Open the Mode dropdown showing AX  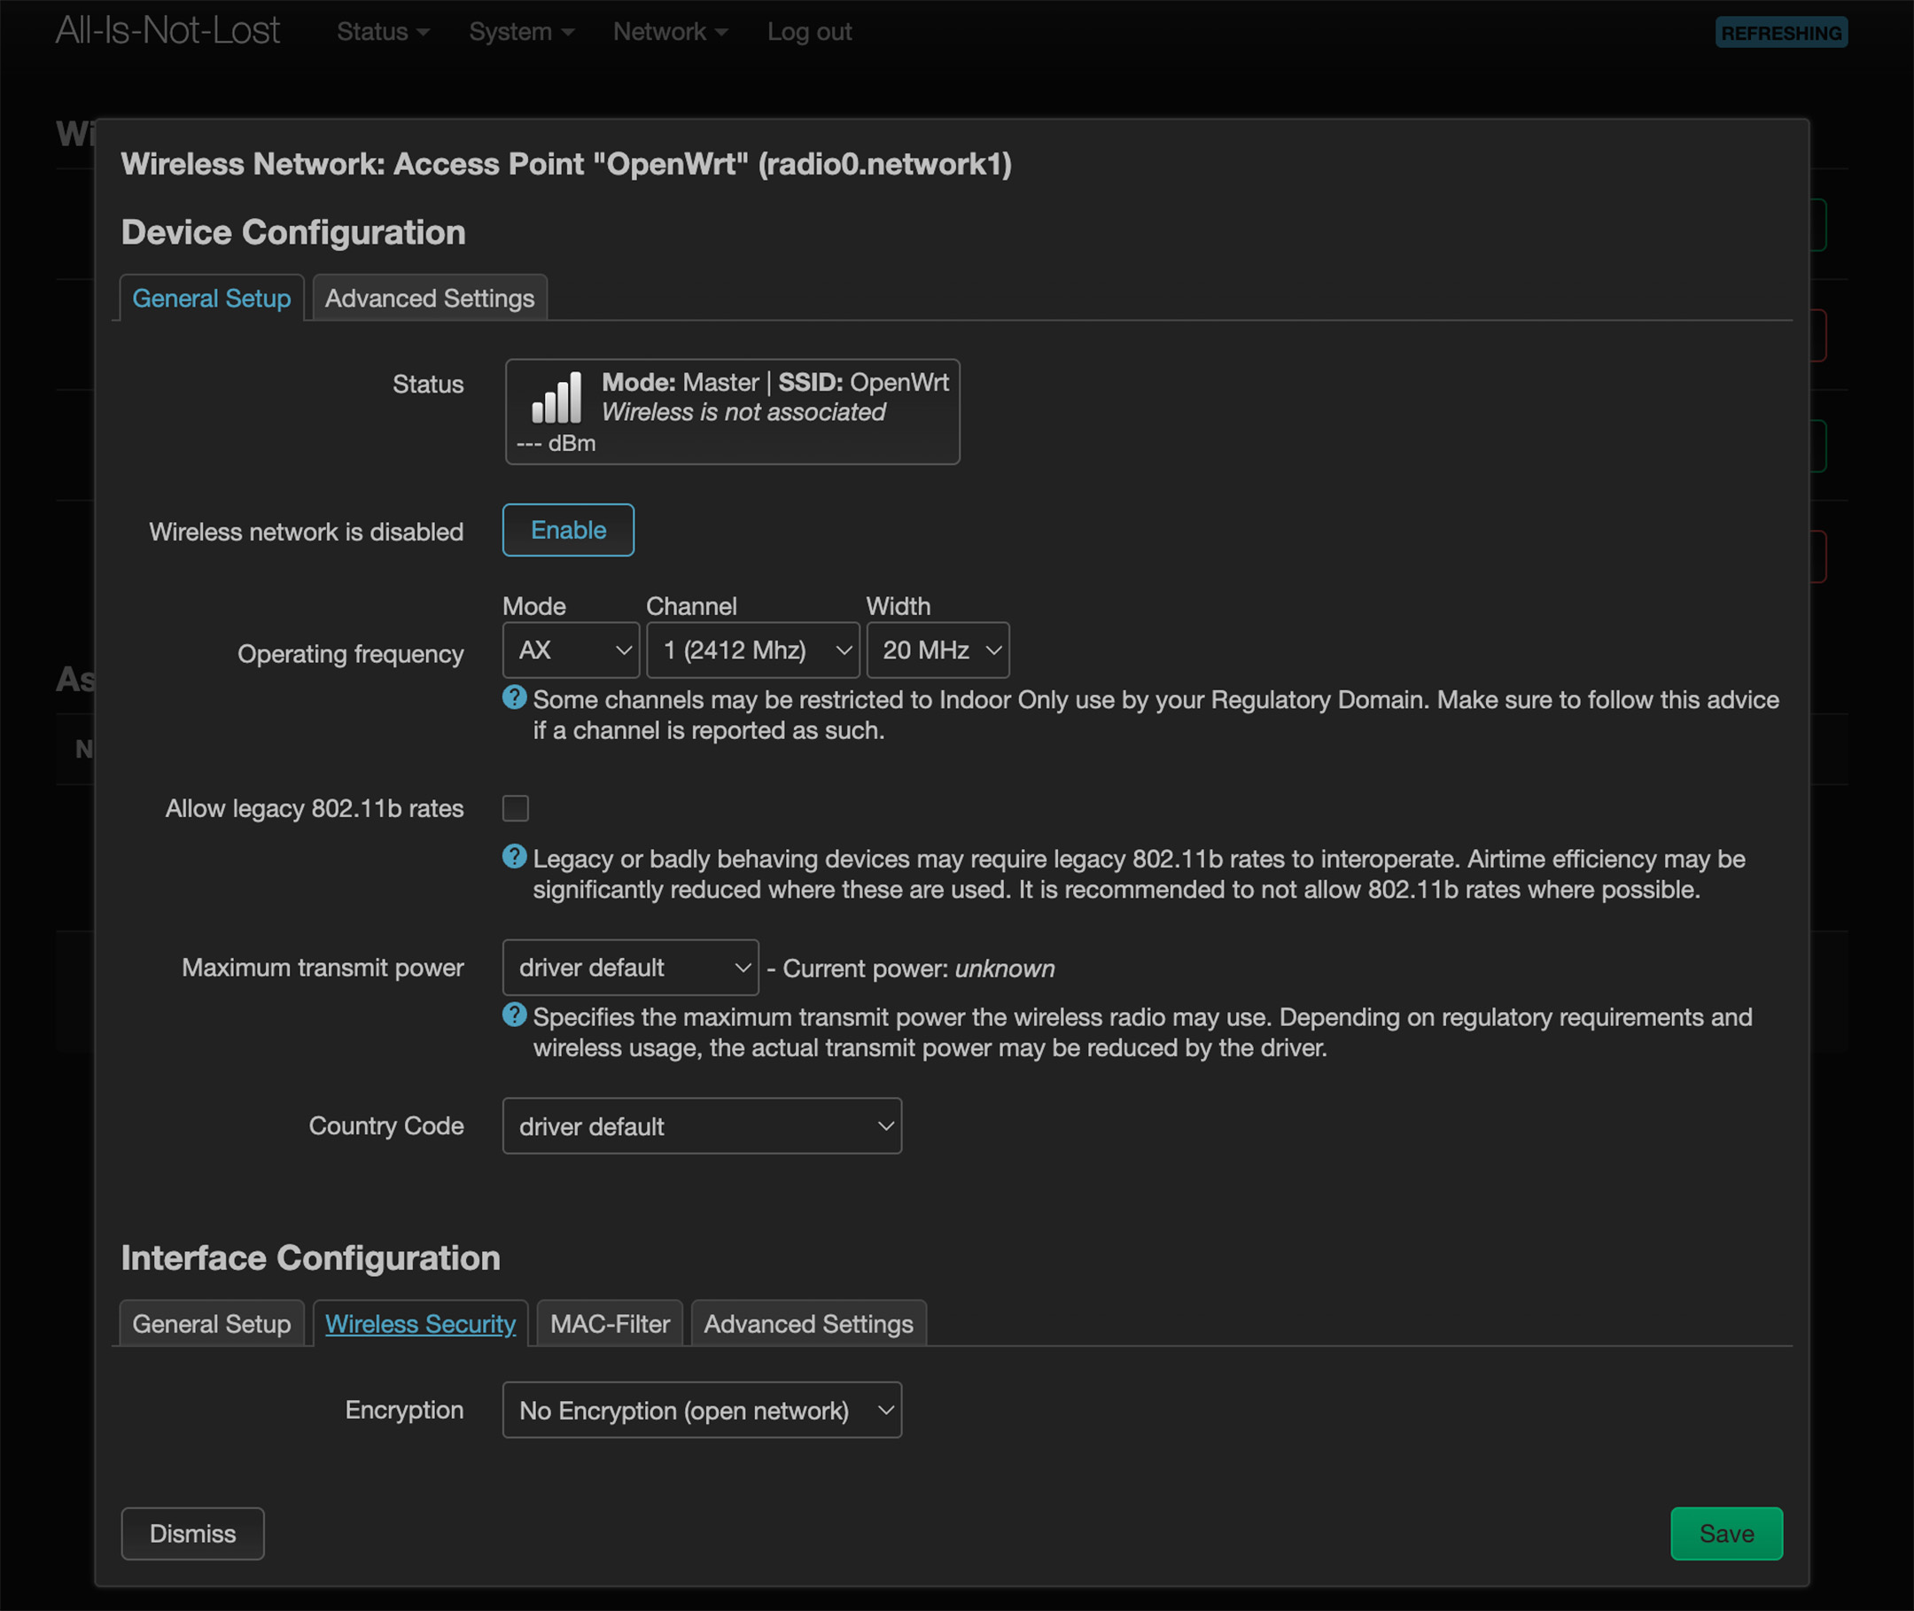tap(571, 650)
